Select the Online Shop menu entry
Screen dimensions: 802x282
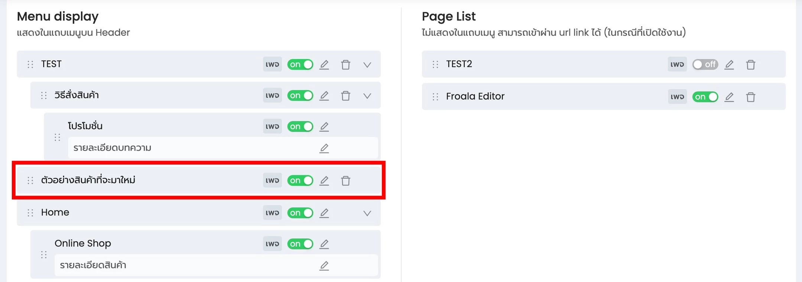coord(83,243)
